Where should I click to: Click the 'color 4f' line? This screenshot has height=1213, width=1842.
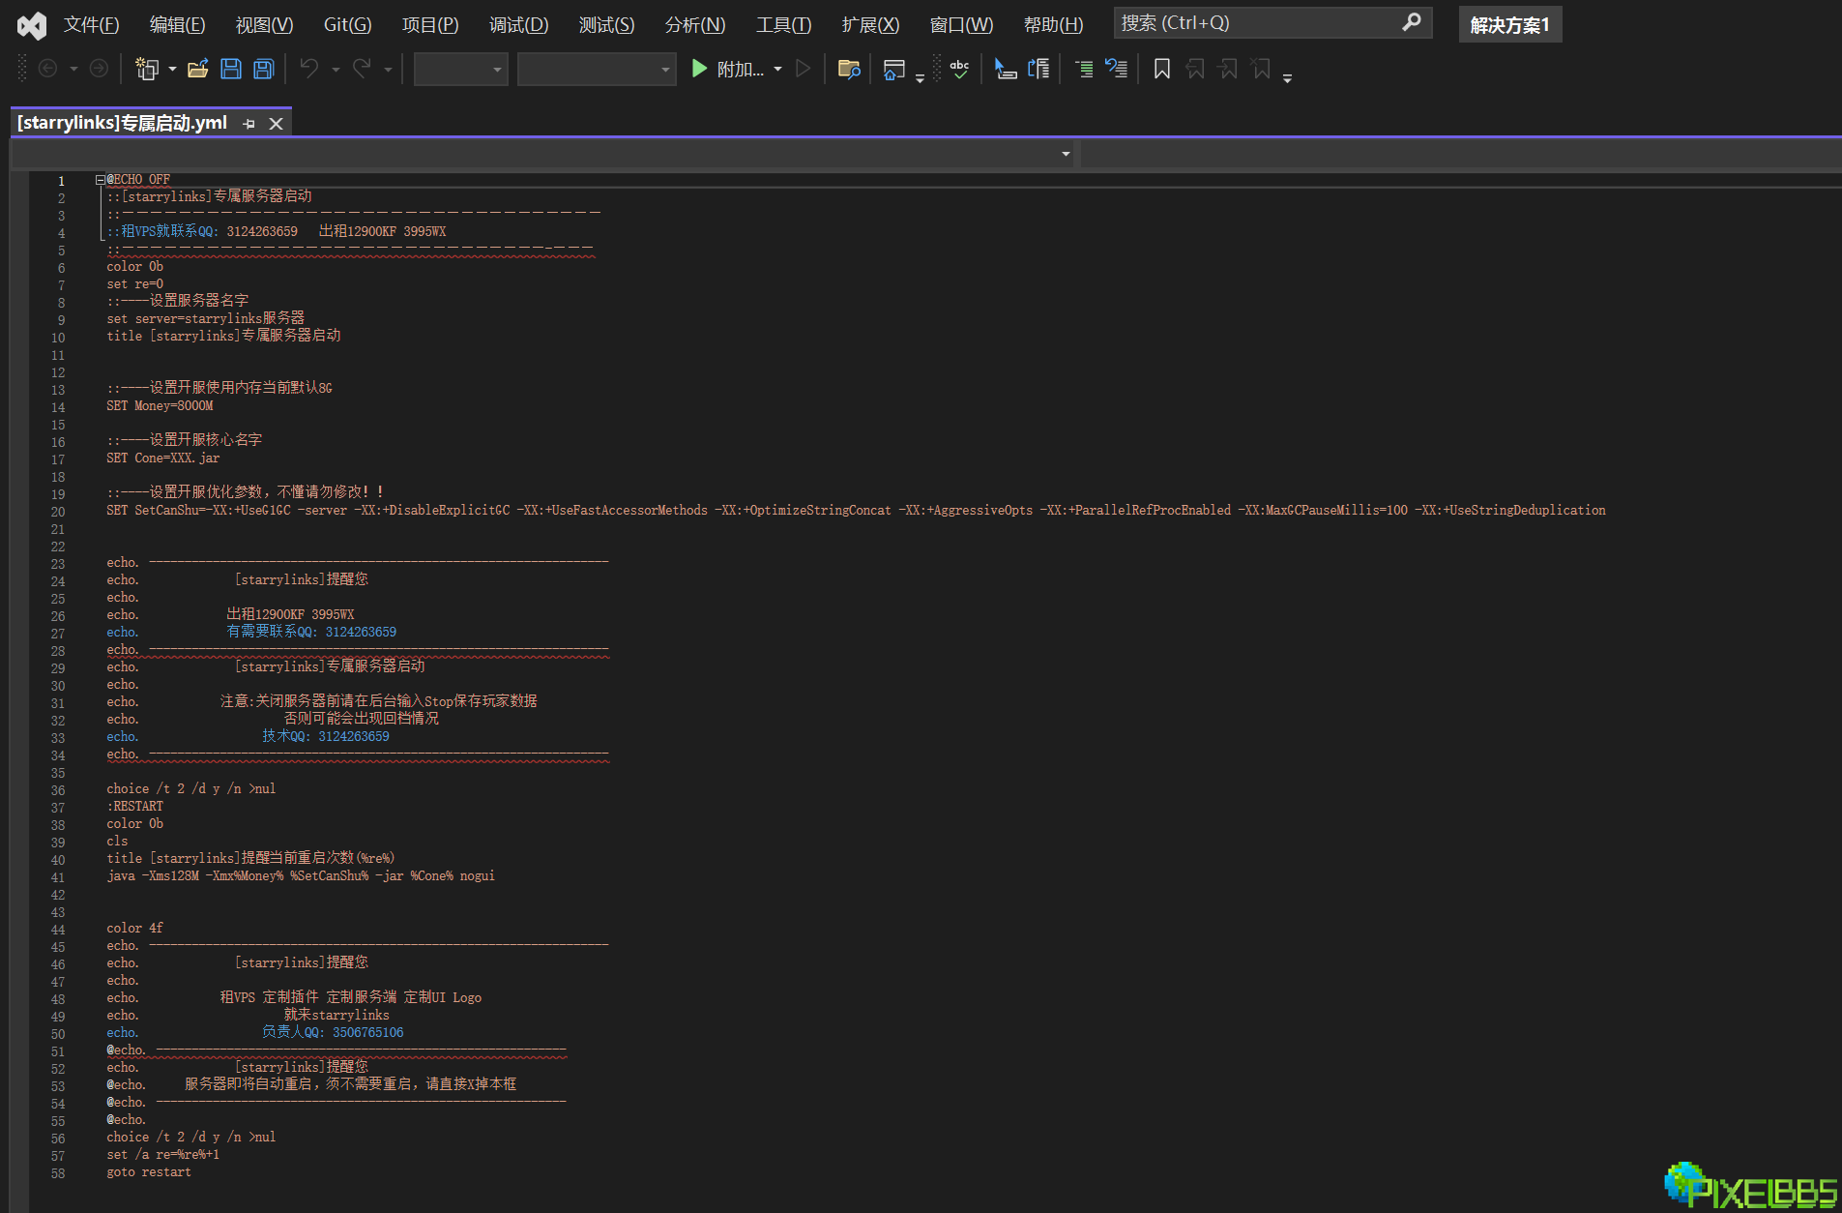pyautogui.click(x=134, y=929)
